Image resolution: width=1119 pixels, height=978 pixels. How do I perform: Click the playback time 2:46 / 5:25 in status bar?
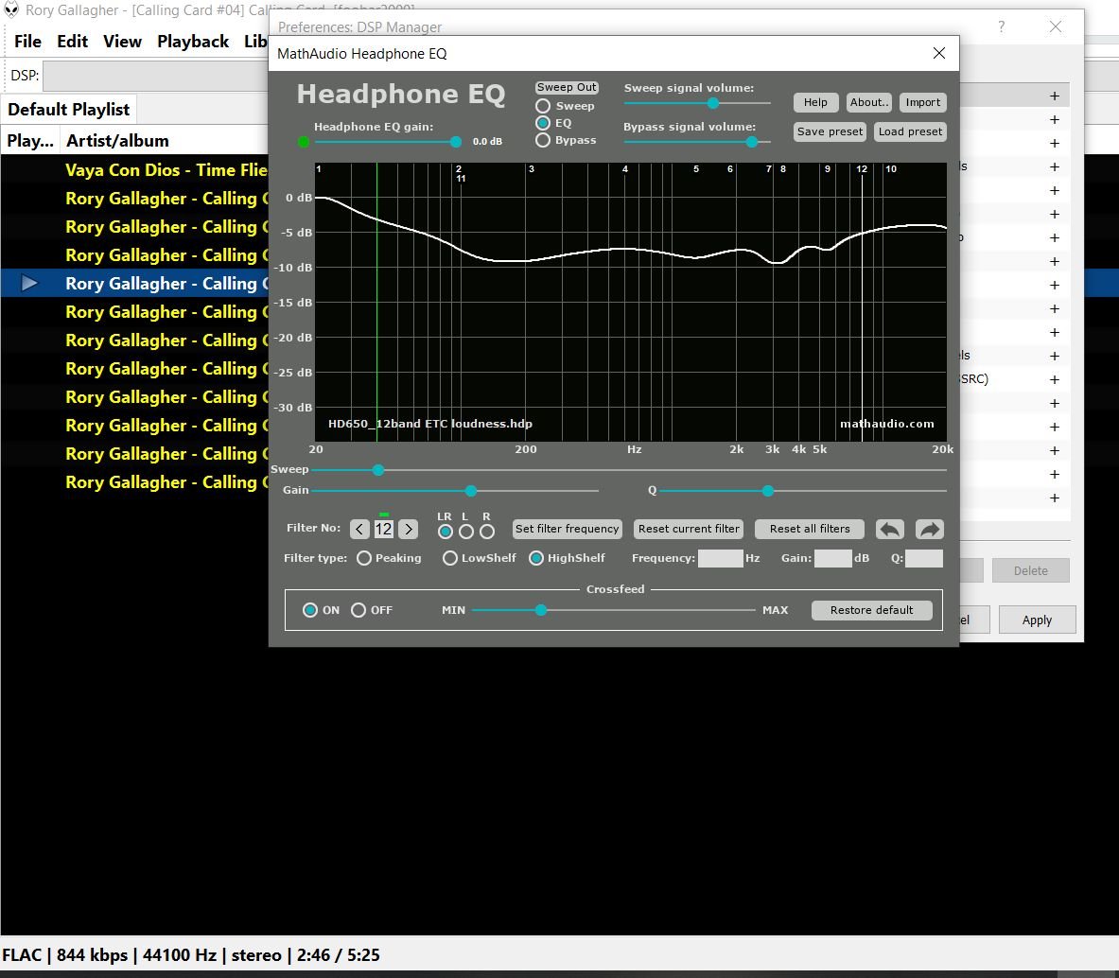339,956
